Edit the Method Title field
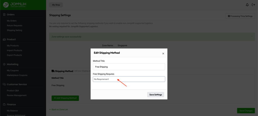This screenshot has width=258, height=116. coord(129,67)
